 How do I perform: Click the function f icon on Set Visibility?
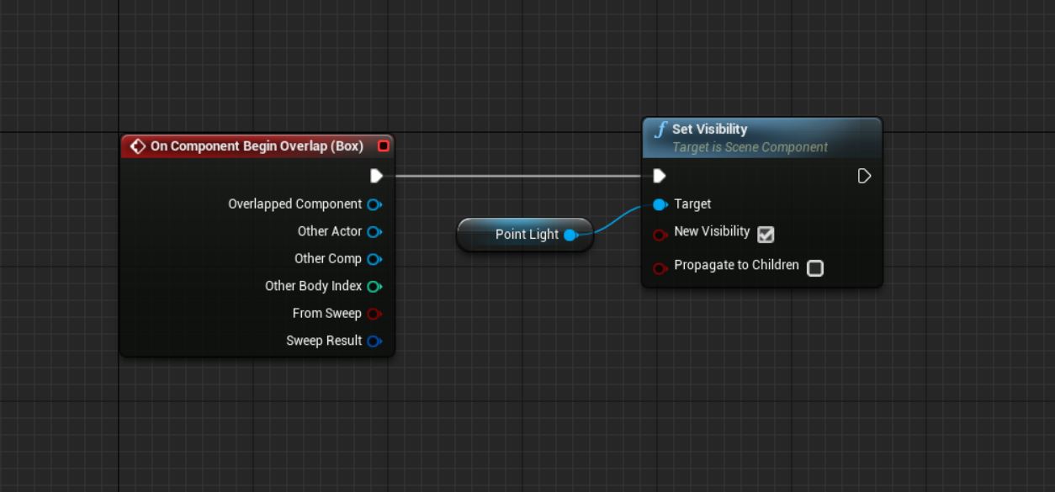coord(660,130)
